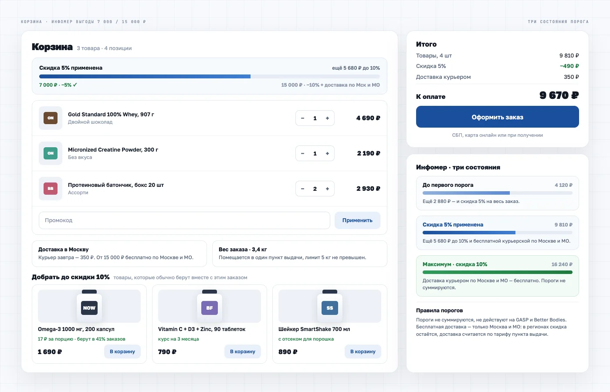Click the До первого порога progress bar

coord(498,193)
